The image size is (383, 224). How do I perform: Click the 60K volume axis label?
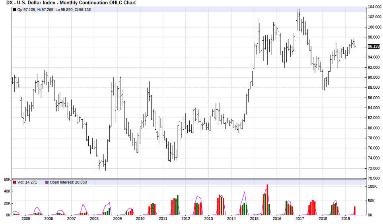(x=7, y=179)
